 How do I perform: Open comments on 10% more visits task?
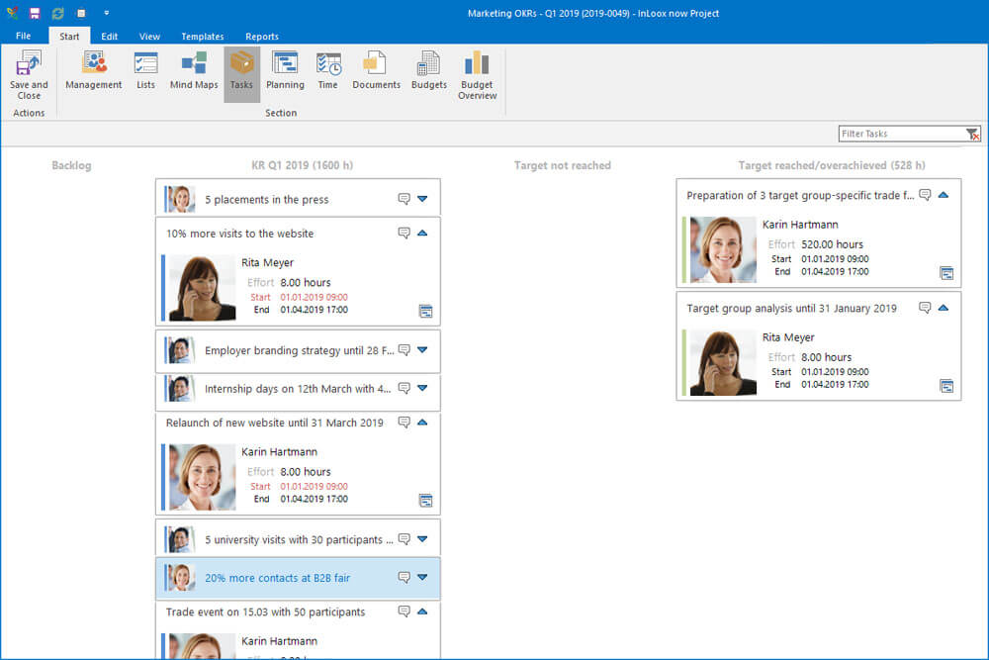tap(404, 233)
